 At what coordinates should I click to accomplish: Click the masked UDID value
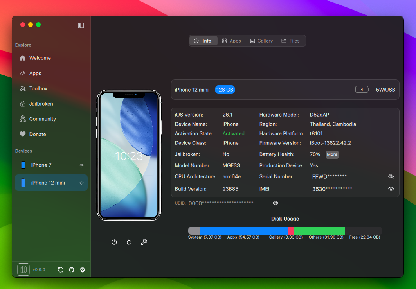221,203
